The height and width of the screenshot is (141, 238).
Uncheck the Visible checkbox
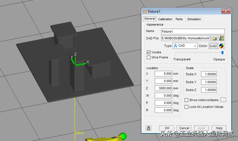click(149, 52)
